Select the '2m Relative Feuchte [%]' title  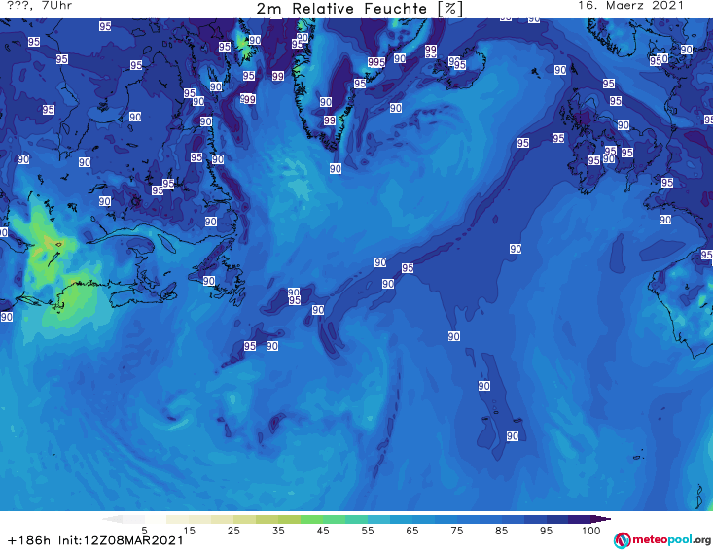pyautogui.click(x=360, y=9)
